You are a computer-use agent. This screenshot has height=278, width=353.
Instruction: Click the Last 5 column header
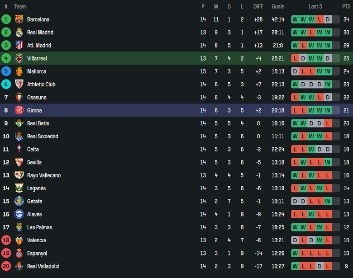pos(315,6)
